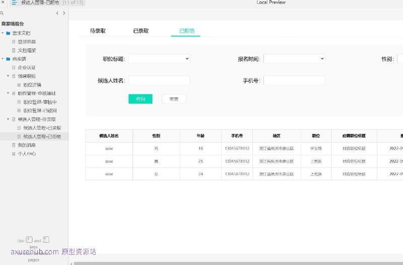Collapse the 创建职位 tree node
403x265 pixels.
[8, 76]
